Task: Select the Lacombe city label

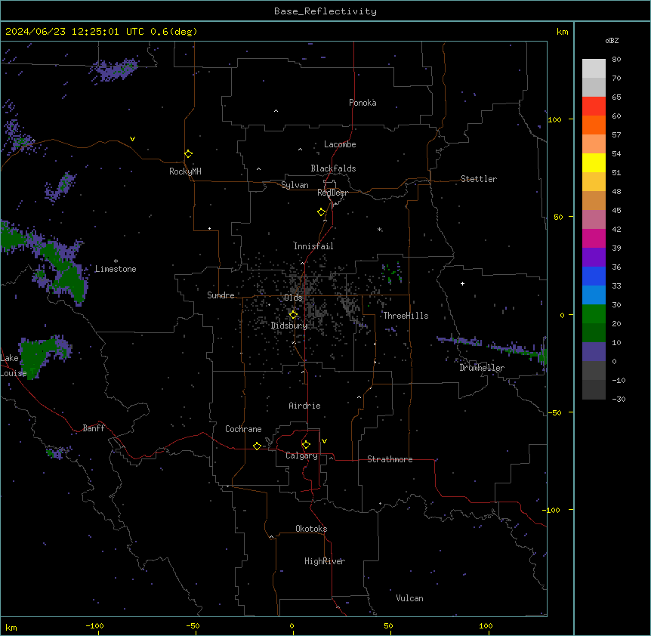Action: [340, 144]
